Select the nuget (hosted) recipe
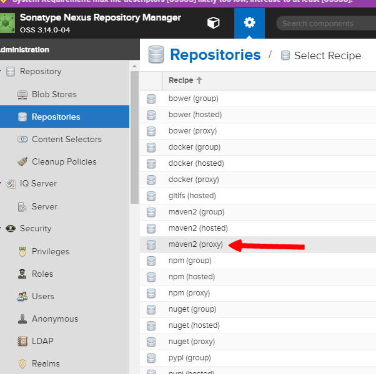The image size is (376, 374). (258, 325)
